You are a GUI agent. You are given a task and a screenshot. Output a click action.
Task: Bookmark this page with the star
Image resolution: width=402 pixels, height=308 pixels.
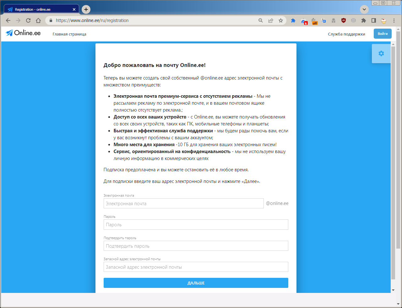click(x=281, y=20)
